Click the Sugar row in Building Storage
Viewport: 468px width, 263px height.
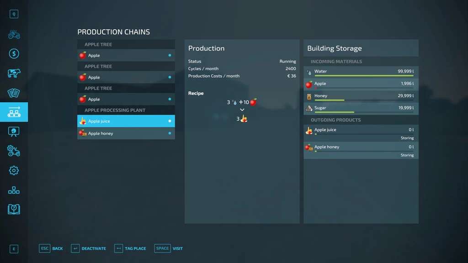point(361,108)
